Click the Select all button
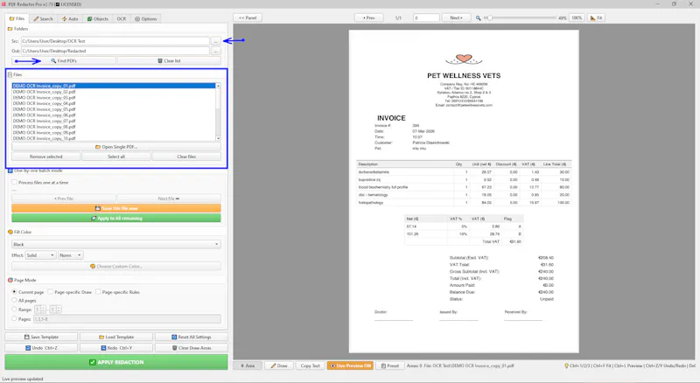Screen dimensions: 700x383 coord(116,157)
